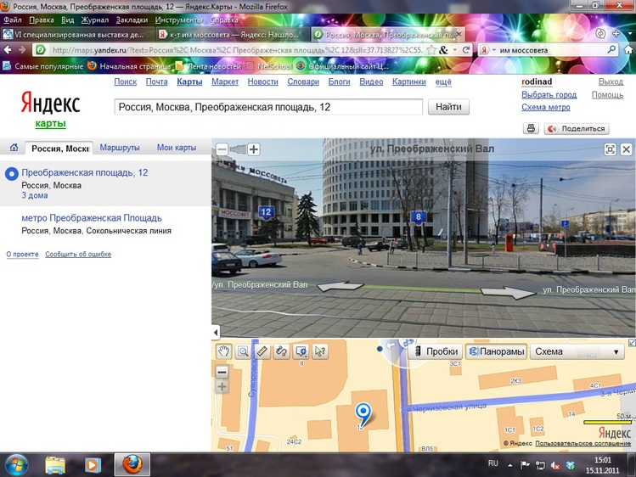Zoom in the street panorama view
636x477 pixels.
(254, 149)
